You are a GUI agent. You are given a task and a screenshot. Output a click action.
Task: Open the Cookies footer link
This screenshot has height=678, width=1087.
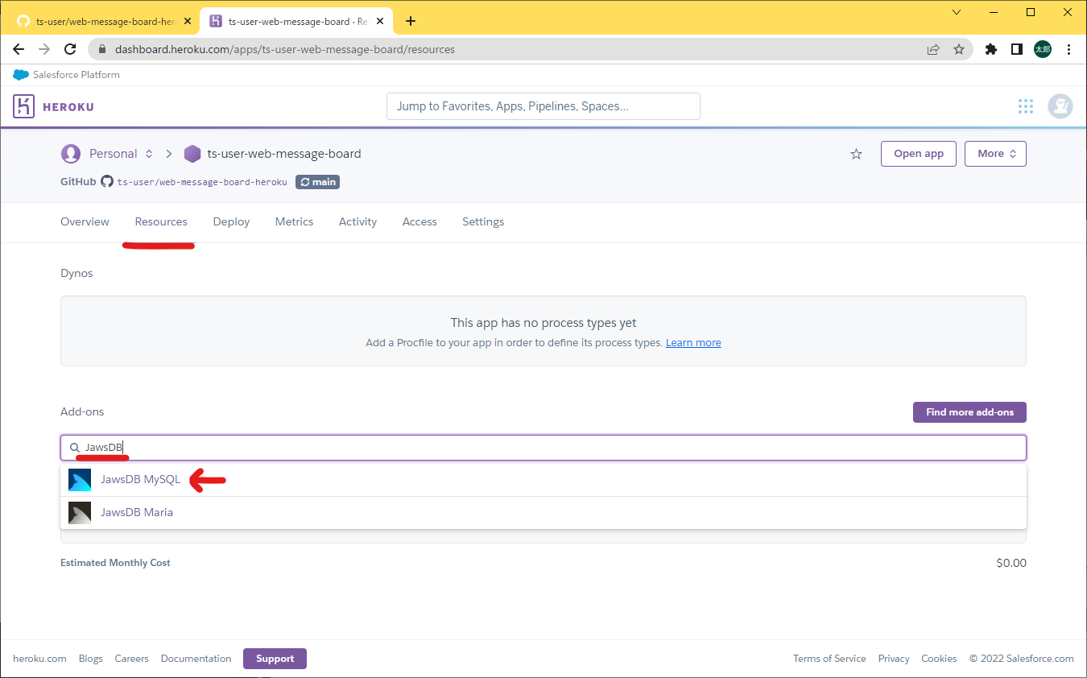click(939, 659)
